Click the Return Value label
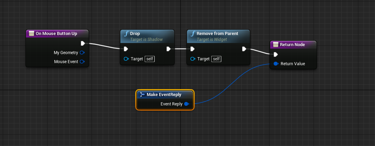 [293, 64]
